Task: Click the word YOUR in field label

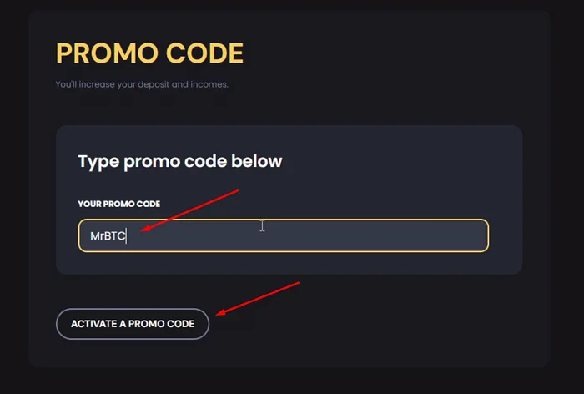Action: coord(89,204)
